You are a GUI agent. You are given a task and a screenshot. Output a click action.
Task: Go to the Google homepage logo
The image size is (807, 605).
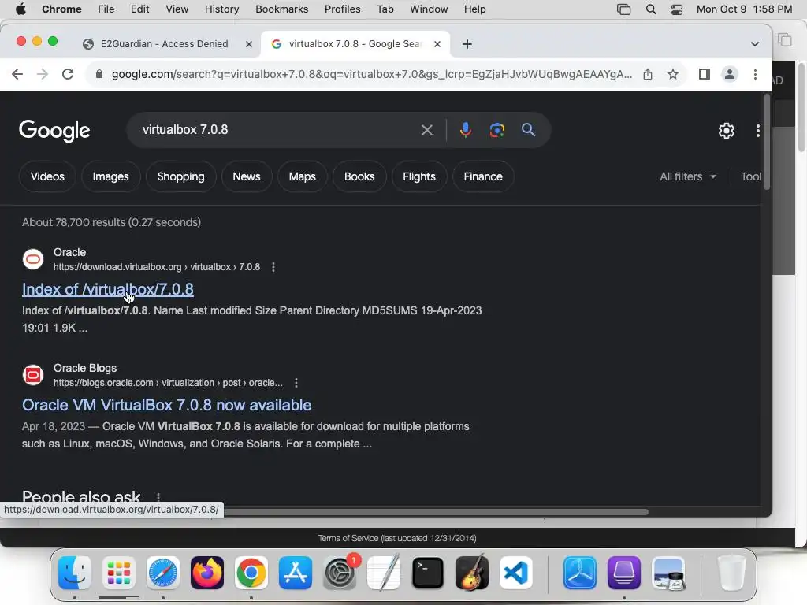coord(54,131)
